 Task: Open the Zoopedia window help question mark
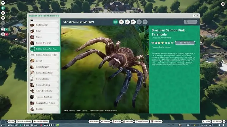tap(194, 16)
